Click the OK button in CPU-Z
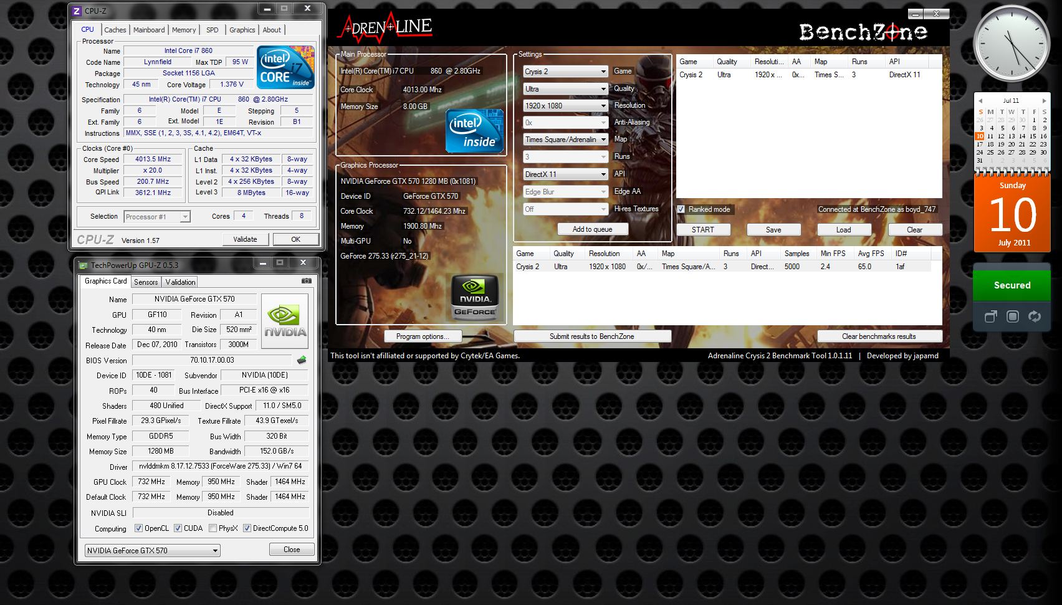Screen dimensions: 1062x605 coord(296,239)
